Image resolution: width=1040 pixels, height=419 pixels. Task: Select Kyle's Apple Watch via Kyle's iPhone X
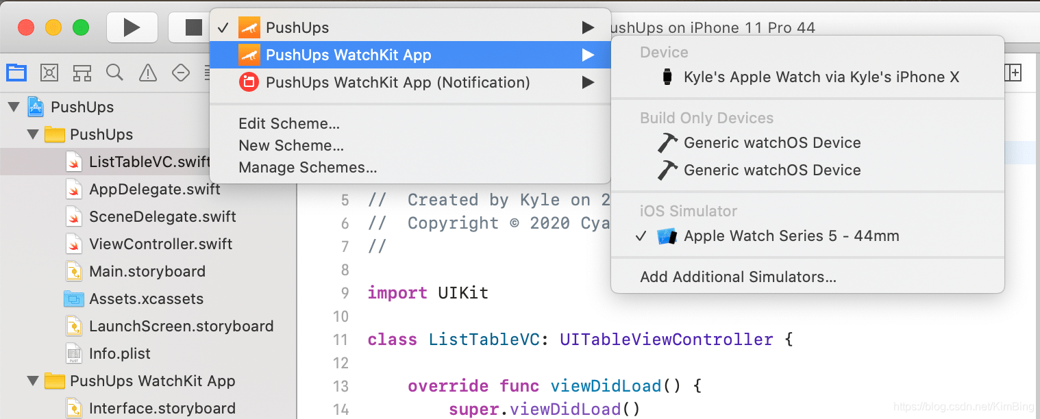808,77
